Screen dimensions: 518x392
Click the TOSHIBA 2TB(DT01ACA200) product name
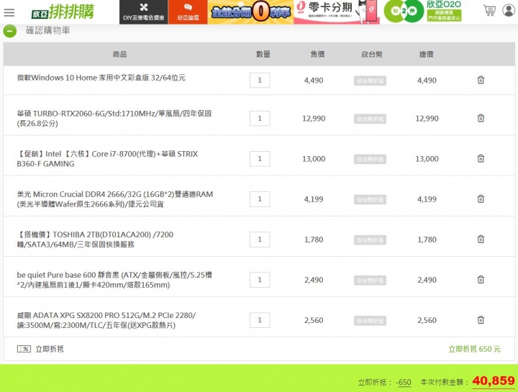pos(95,240)
